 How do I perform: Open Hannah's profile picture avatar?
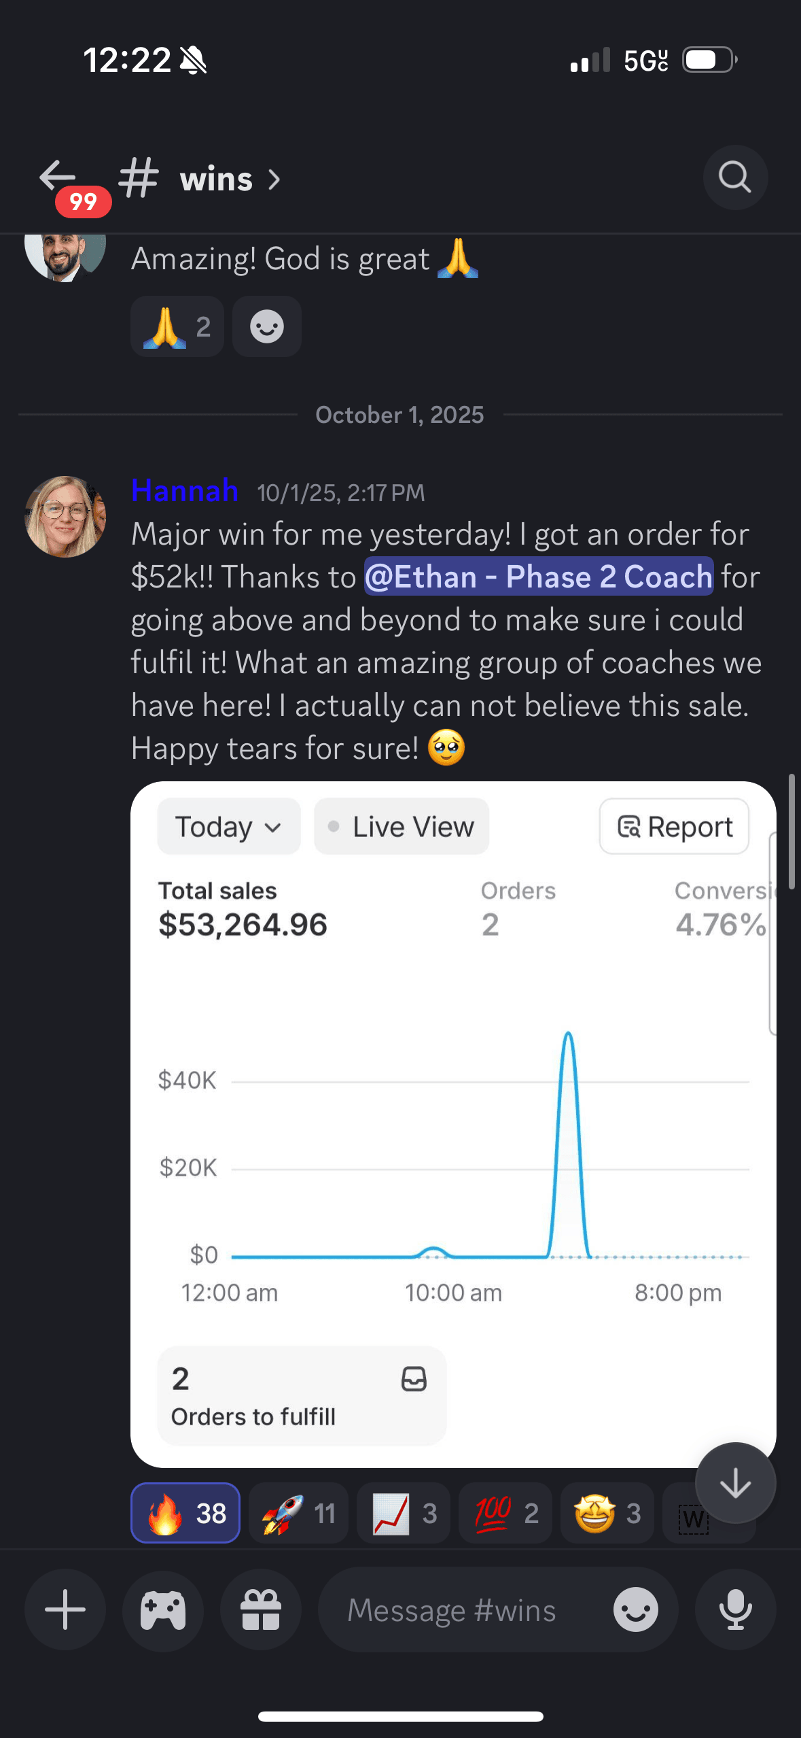coord(65,517)
